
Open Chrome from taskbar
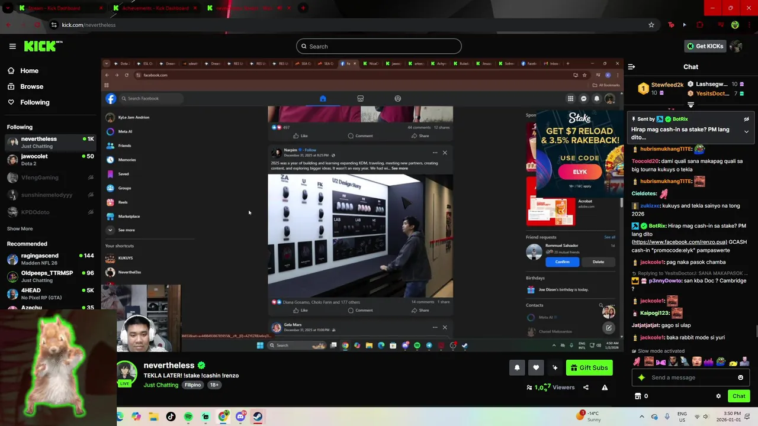coord(223,417)
